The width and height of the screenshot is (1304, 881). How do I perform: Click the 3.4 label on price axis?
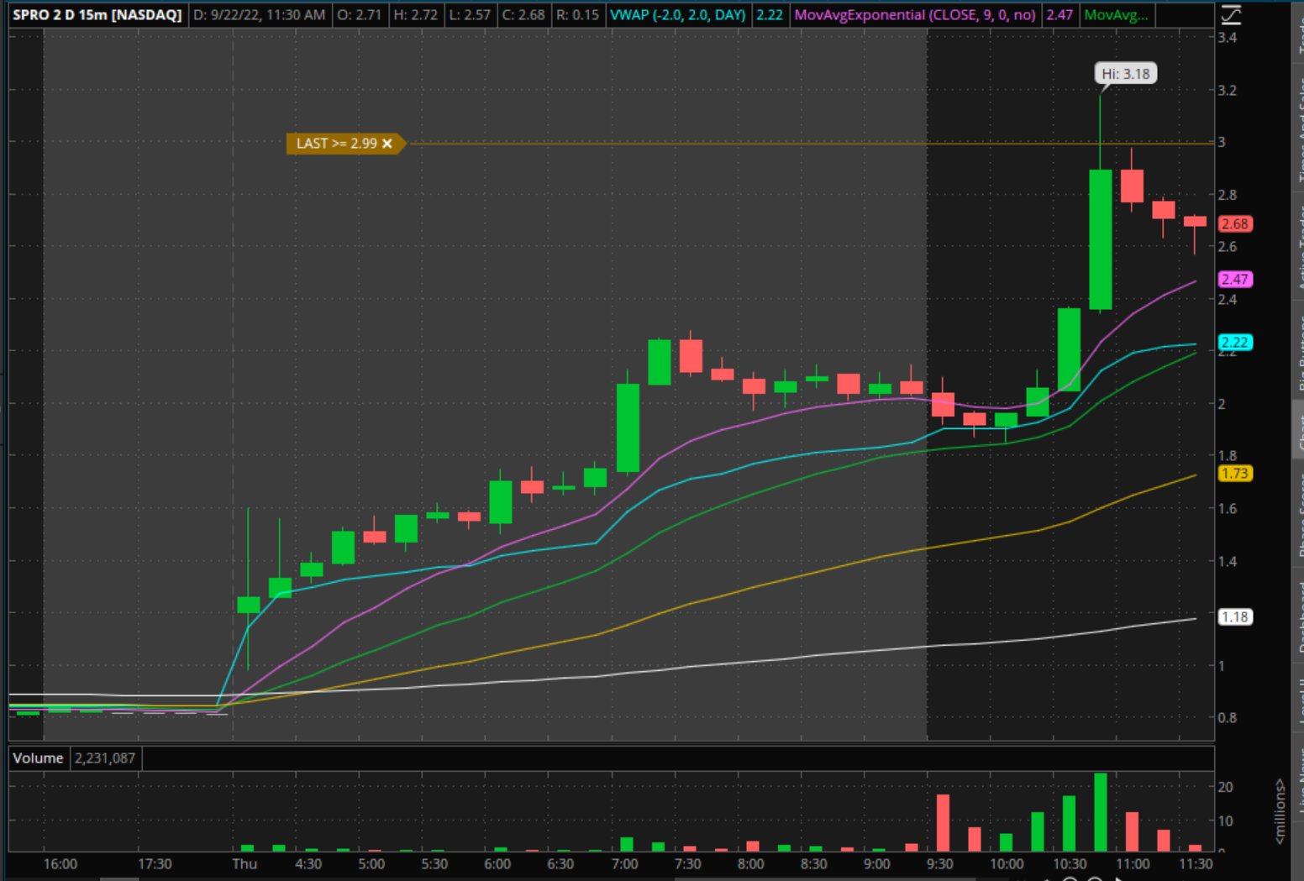1228,38
